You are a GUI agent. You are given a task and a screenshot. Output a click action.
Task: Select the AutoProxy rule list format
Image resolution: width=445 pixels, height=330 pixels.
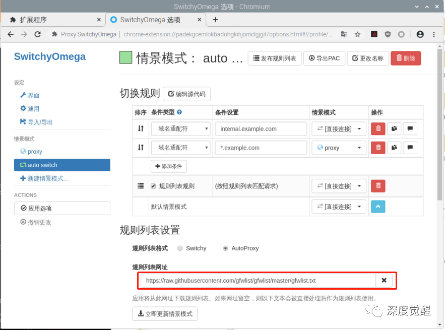225,248
